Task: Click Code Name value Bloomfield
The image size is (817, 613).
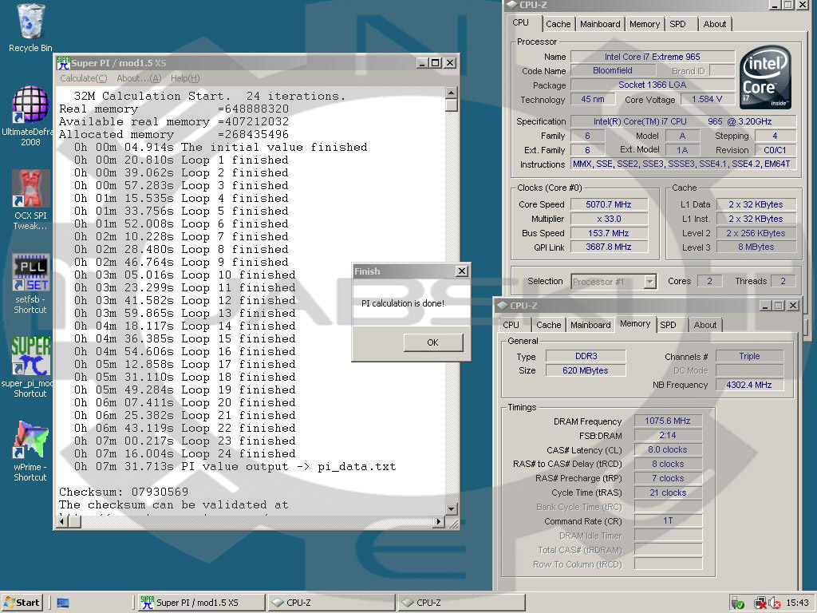Action: click(x=612, y=70)
